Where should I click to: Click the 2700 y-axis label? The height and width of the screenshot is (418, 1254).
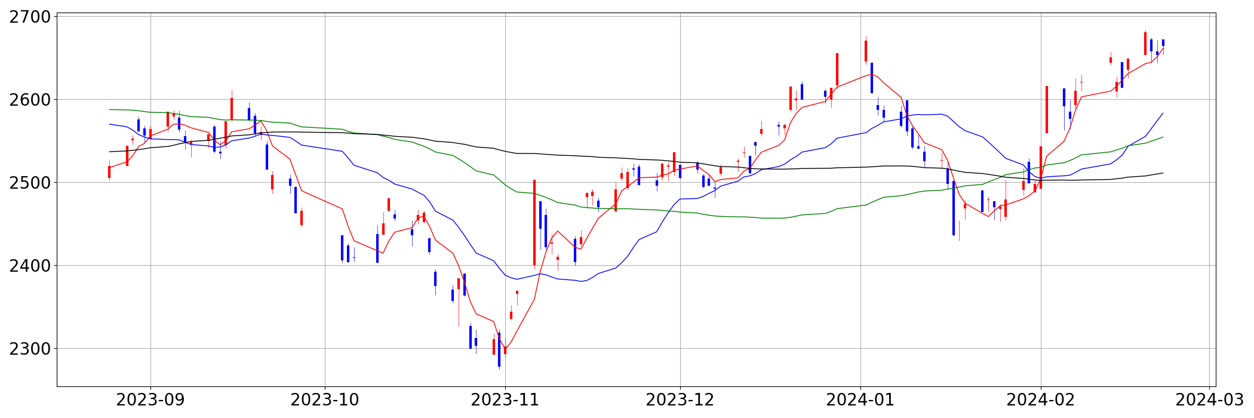[x=30, y=16]
